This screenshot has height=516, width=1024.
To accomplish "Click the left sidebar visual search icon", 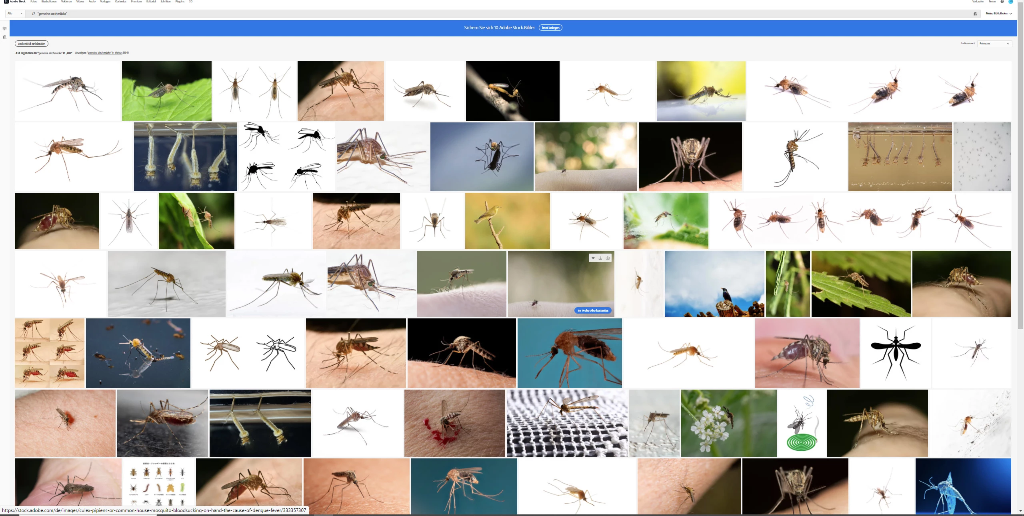I will [x=4, y=37].
